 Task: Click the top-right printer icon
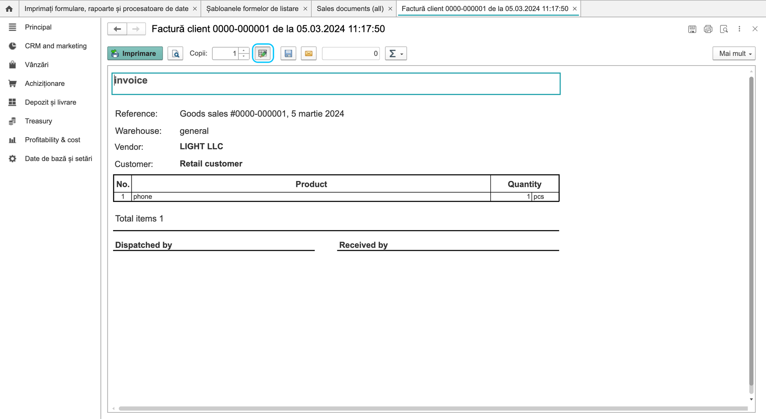(708, 29)
